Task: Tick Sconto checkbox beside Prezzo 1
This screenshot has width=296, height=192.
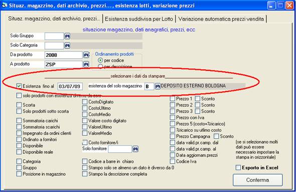Action: point(198,99)
